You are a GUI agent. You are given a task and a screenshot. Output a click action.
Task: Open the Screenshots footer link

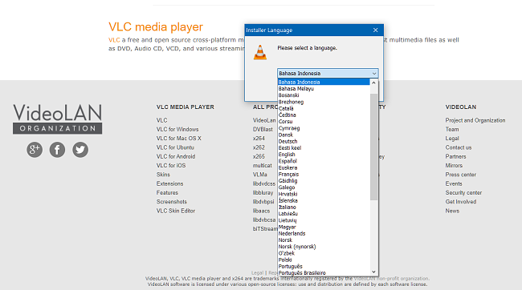click(x=171, y=202)
